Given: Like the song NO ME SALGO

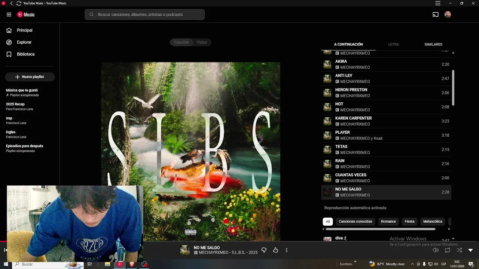Looking at the screenshot, I should point(276,250).
